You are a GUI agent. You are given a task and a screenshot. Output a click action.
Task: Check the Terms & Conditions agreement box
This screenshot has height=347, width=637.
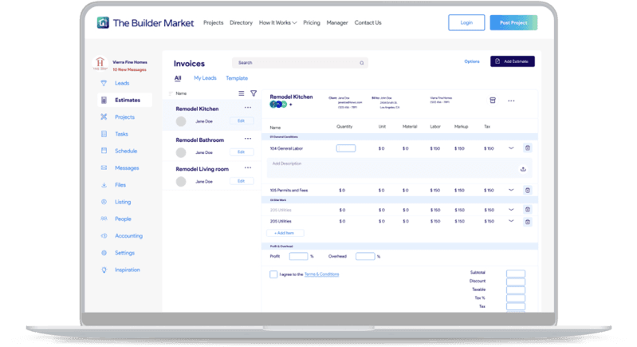pos(273,274)
